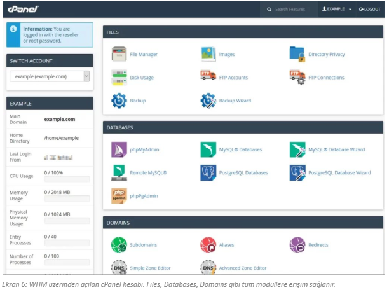Viewport: 389px width, 299px height.
Task: Open the FTP Accounts truck icon
Action: [x=208, y=76]
